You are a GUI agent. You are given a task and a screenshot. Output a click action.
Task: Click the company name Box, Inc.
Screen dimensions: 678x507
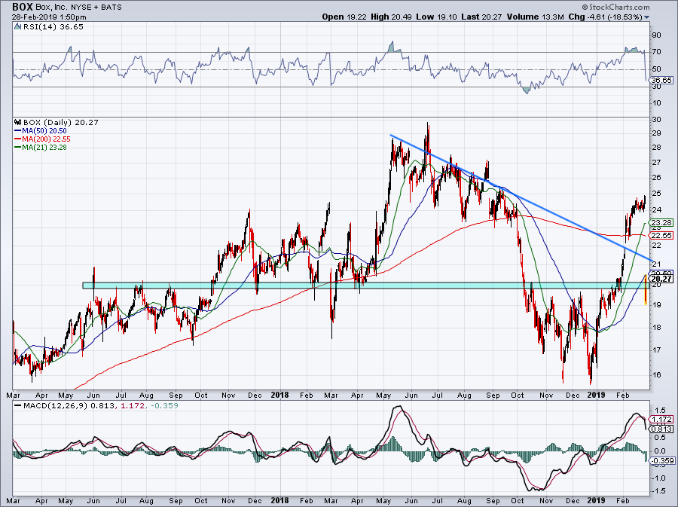[50, 8]
